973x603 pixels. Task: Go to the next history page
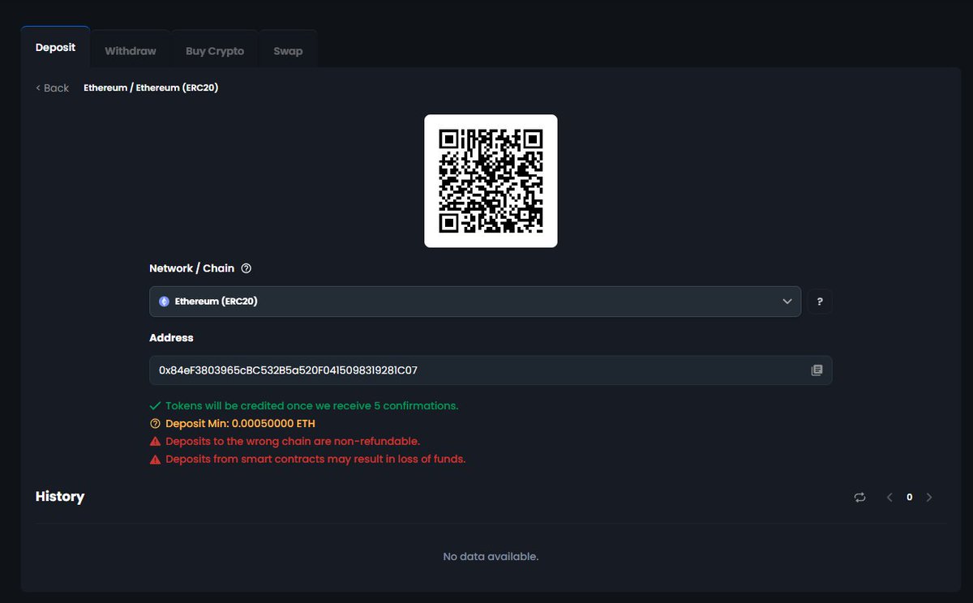pyautogui.click(x=929, y=497)
